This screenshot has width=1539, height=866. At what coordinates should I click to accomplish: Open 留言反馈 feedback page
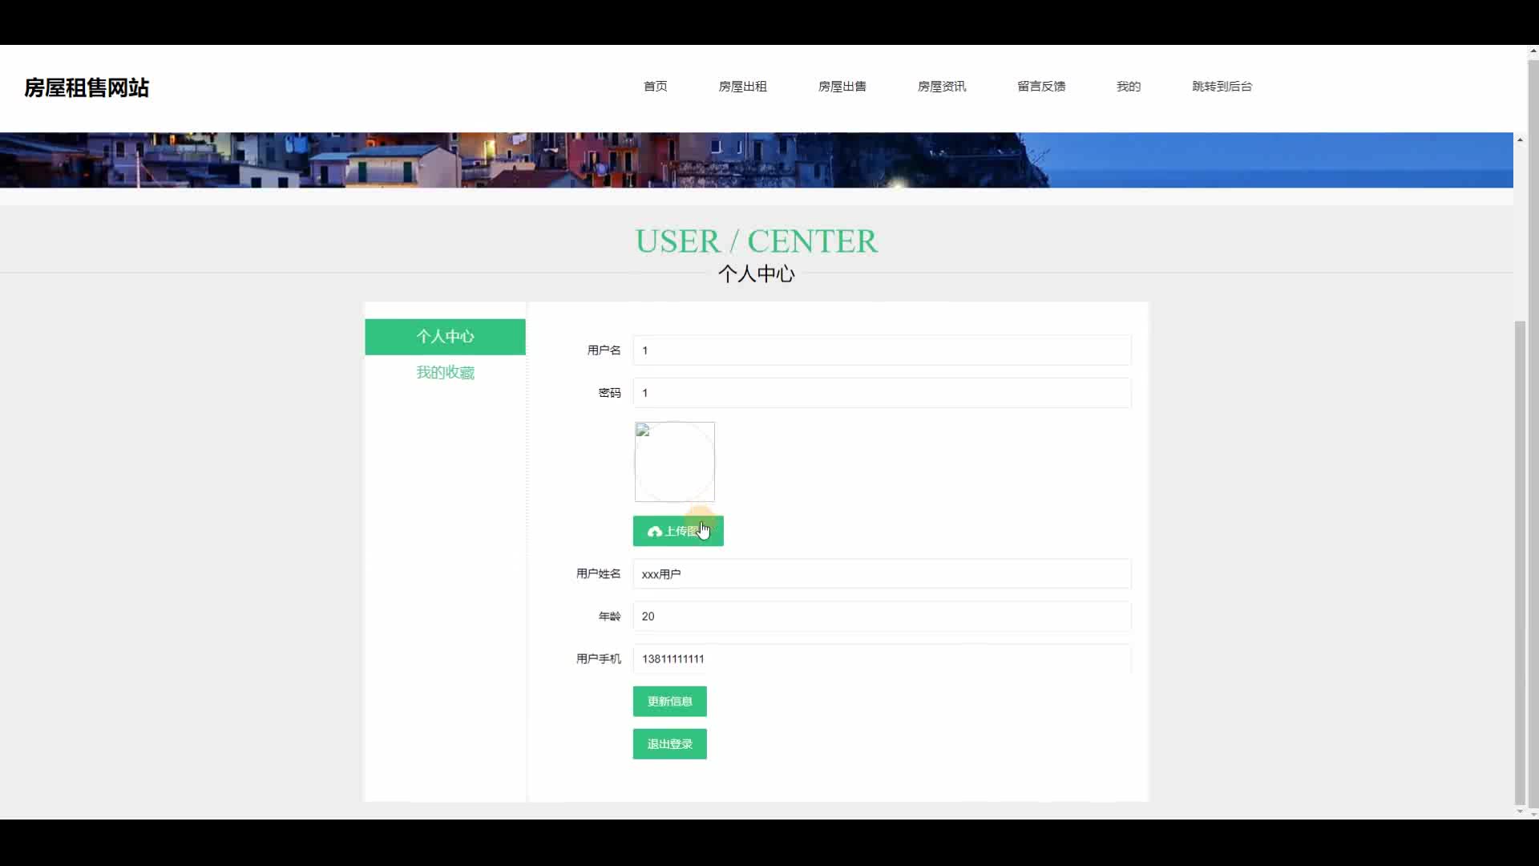pos(1040,87)
